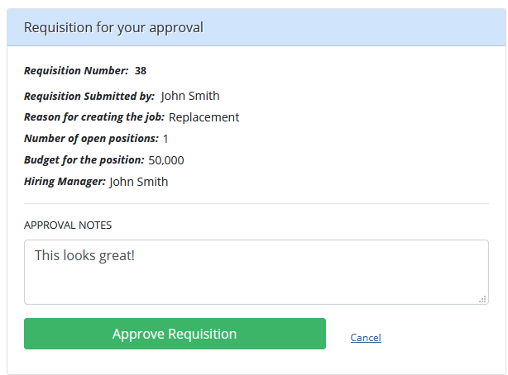Click the Cancel link
Viewport: 508px width, 375px height.
tap(366, 337)
